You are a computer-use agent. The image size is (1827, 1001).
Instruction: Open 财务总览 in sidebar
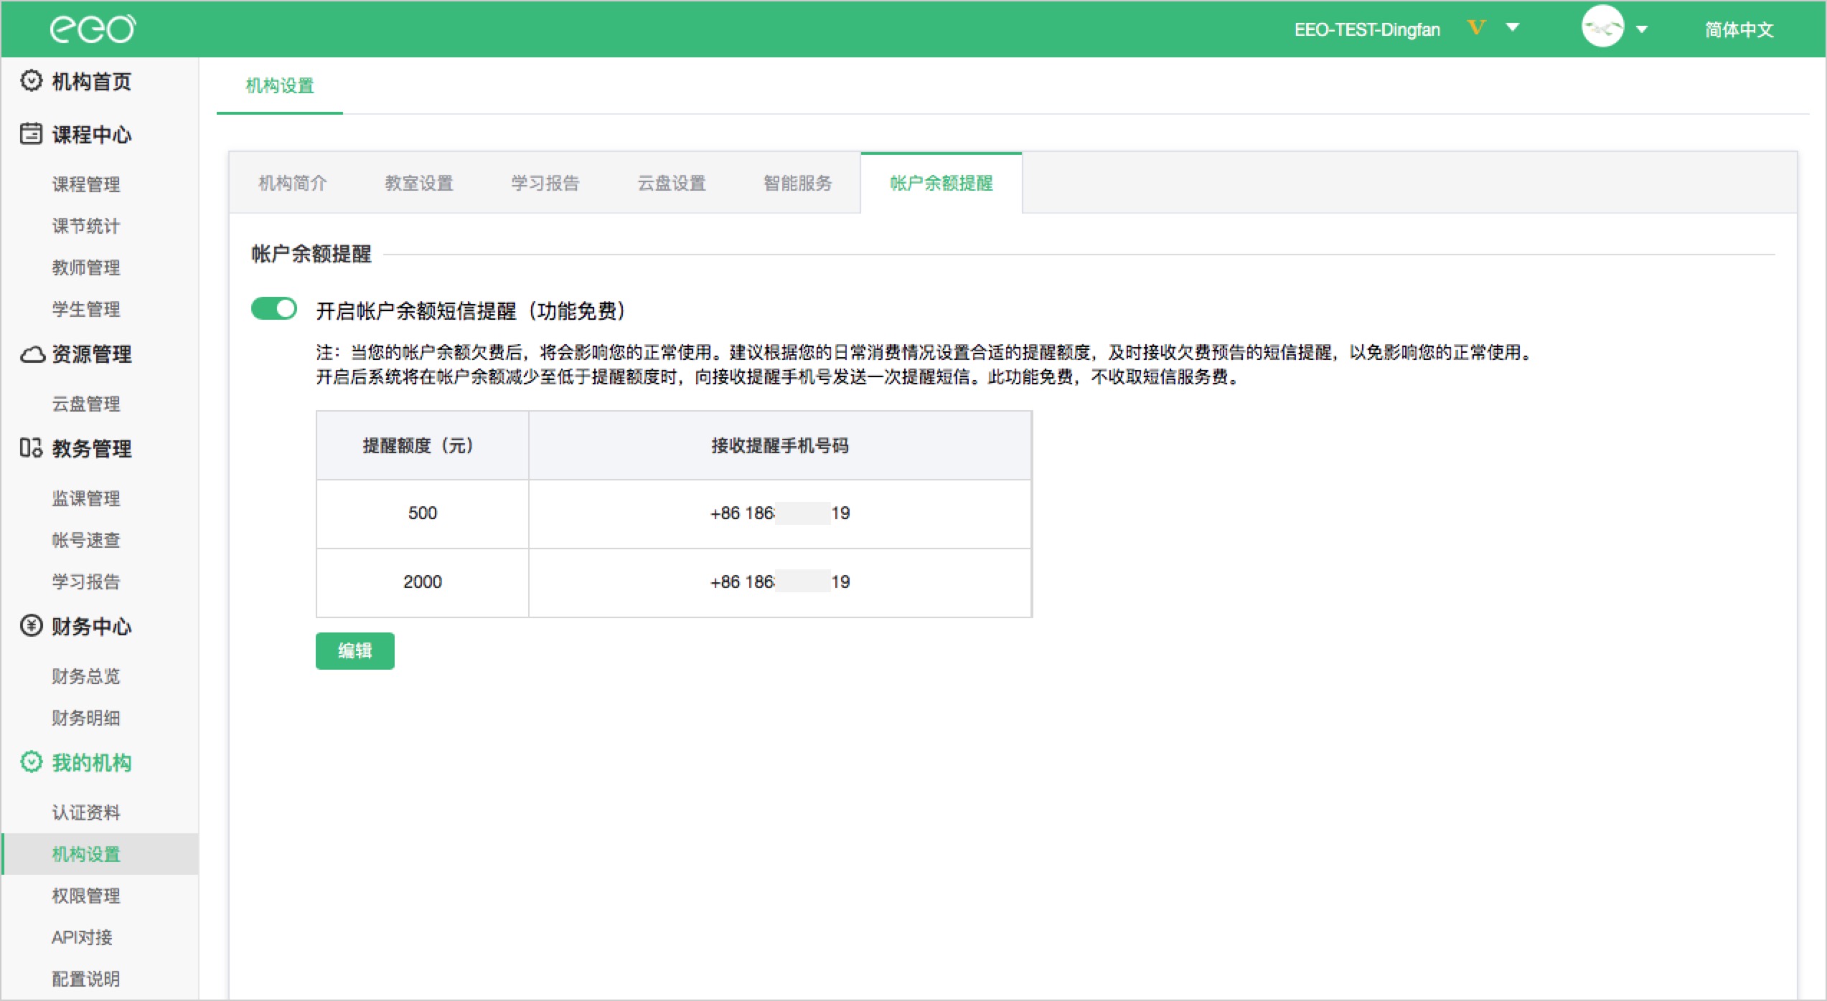86,676
